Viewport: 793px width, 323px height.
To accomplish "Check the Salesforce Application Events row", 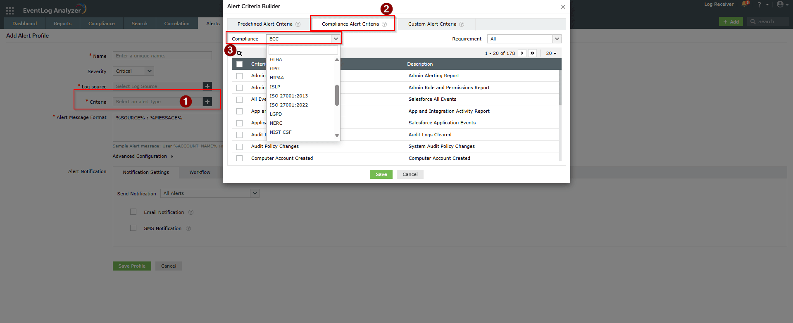I will [x=240, y=123].
